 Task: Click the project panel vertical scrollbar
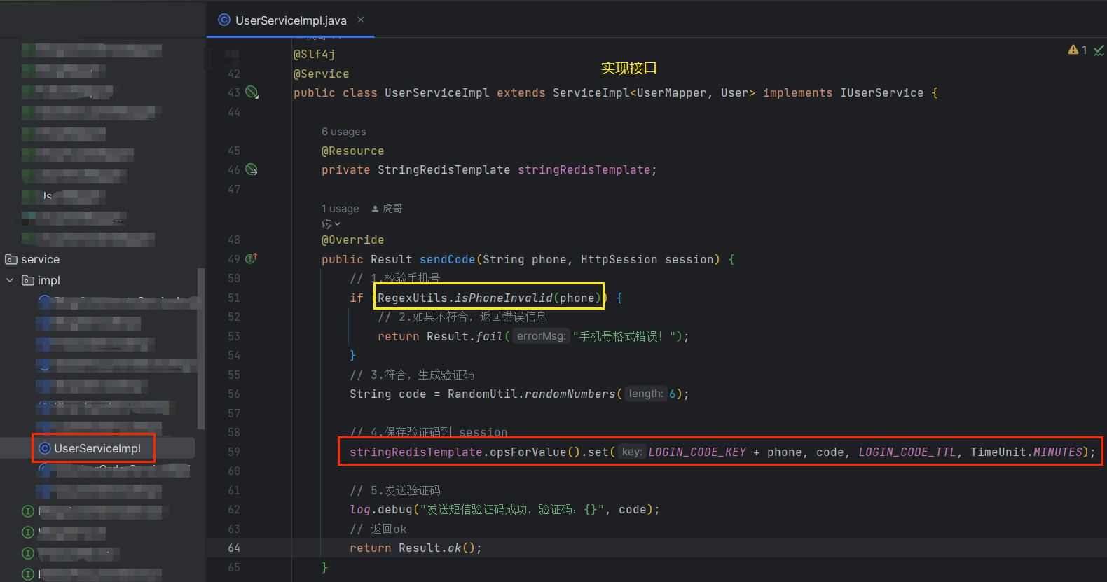pos(201,347)
